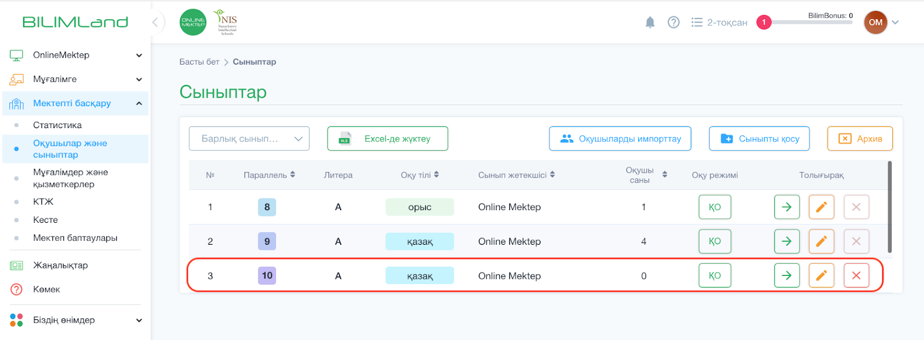
Task: Click the table vertical scrollbar
Action: (889, 207)
